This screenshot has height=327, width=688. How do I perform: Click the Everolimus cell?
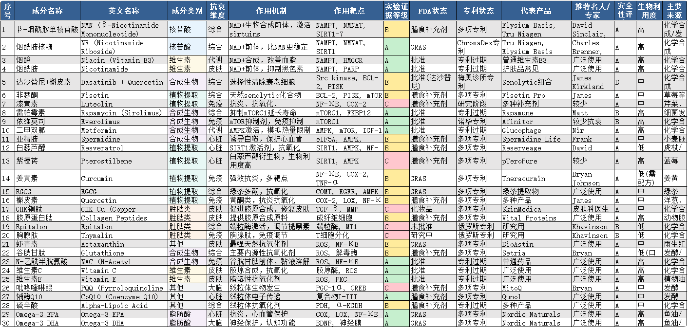[124, 121]
